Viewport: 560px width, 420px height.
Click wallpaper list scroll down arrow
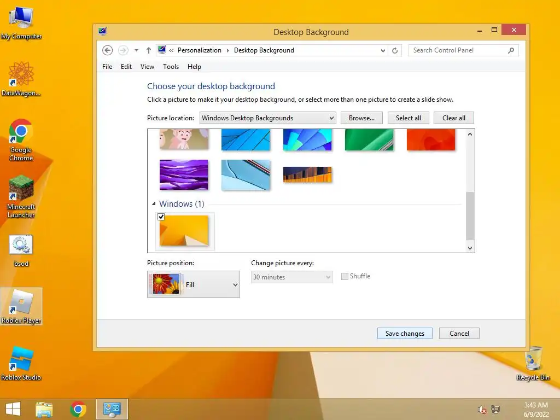tap(470, 248)
